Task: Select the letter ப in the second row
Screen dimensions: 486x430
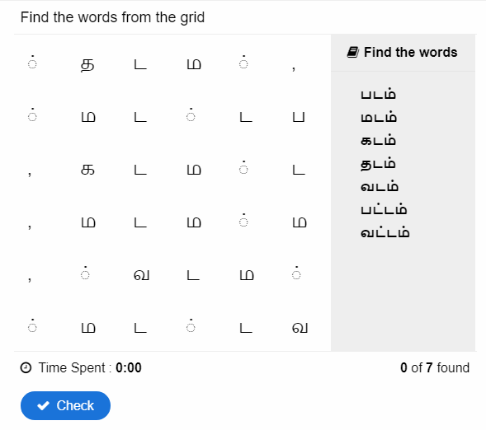Action: 299,117
